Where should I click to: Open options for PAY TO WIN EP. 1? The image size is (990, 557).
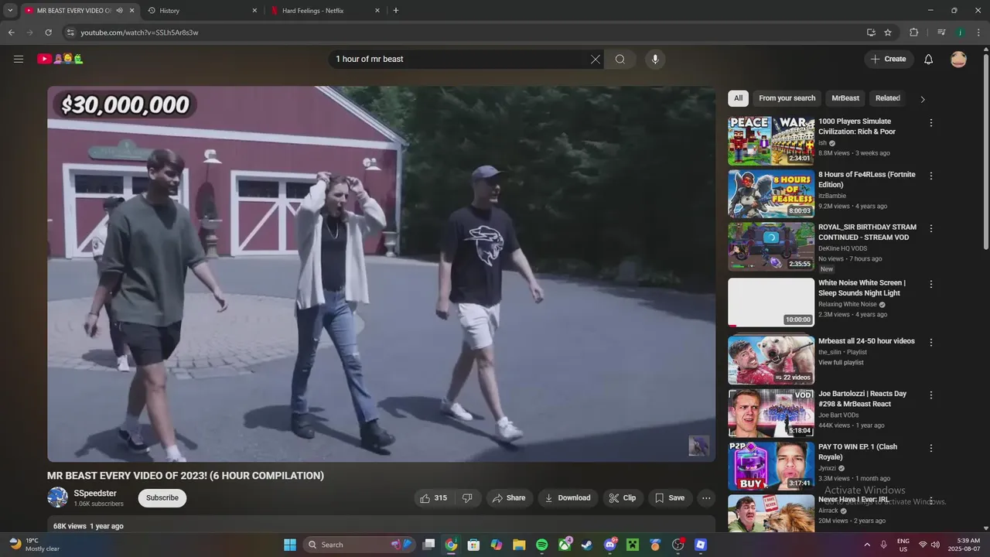point(931,448)
